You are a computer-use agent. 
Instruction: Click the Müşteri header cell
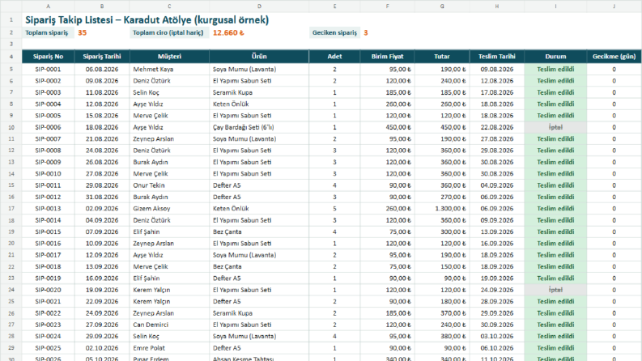click(x=169, y=57)
